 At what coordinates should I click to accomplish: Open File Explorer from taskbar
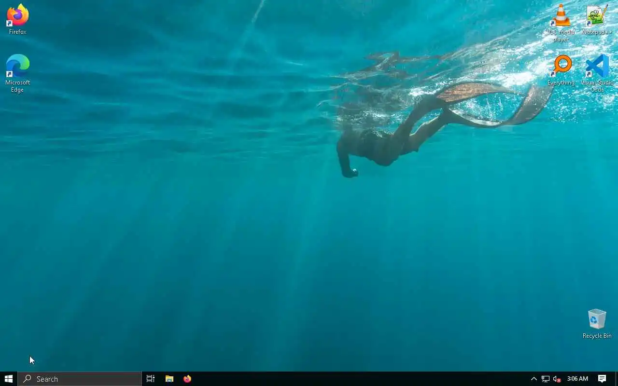coord(169,379)
